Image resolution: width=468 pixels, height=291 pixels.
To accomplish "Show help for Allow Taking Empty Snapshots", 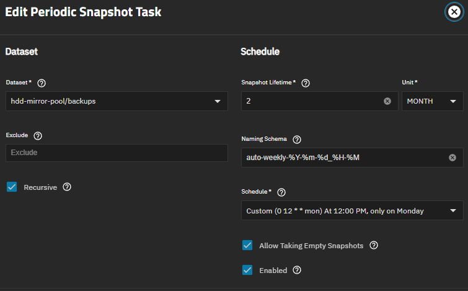I will (374, 245).
